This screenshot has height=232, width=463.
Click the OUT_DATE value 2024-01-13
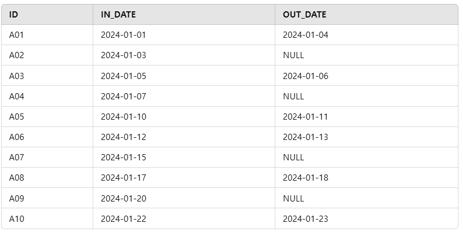point(306,137)
